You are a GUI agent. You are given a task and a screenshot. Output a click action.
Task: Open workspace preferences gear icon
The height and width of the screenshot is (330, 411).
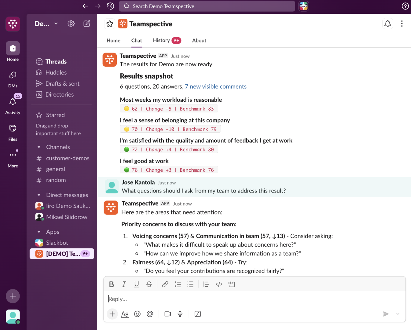[x=71, y=24]
